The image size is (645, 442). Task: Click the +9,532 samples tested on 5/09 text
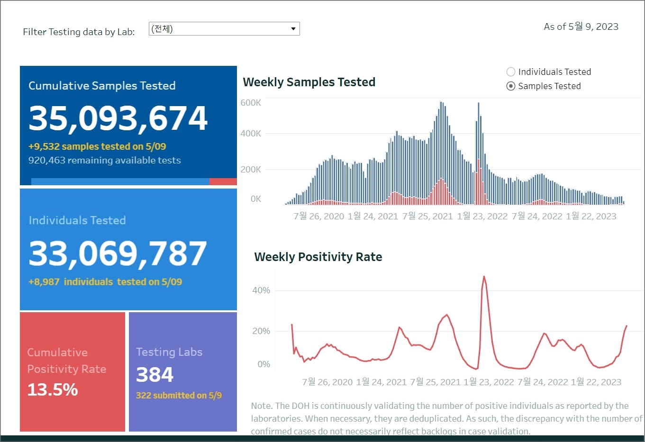click(x=97, y=146)
